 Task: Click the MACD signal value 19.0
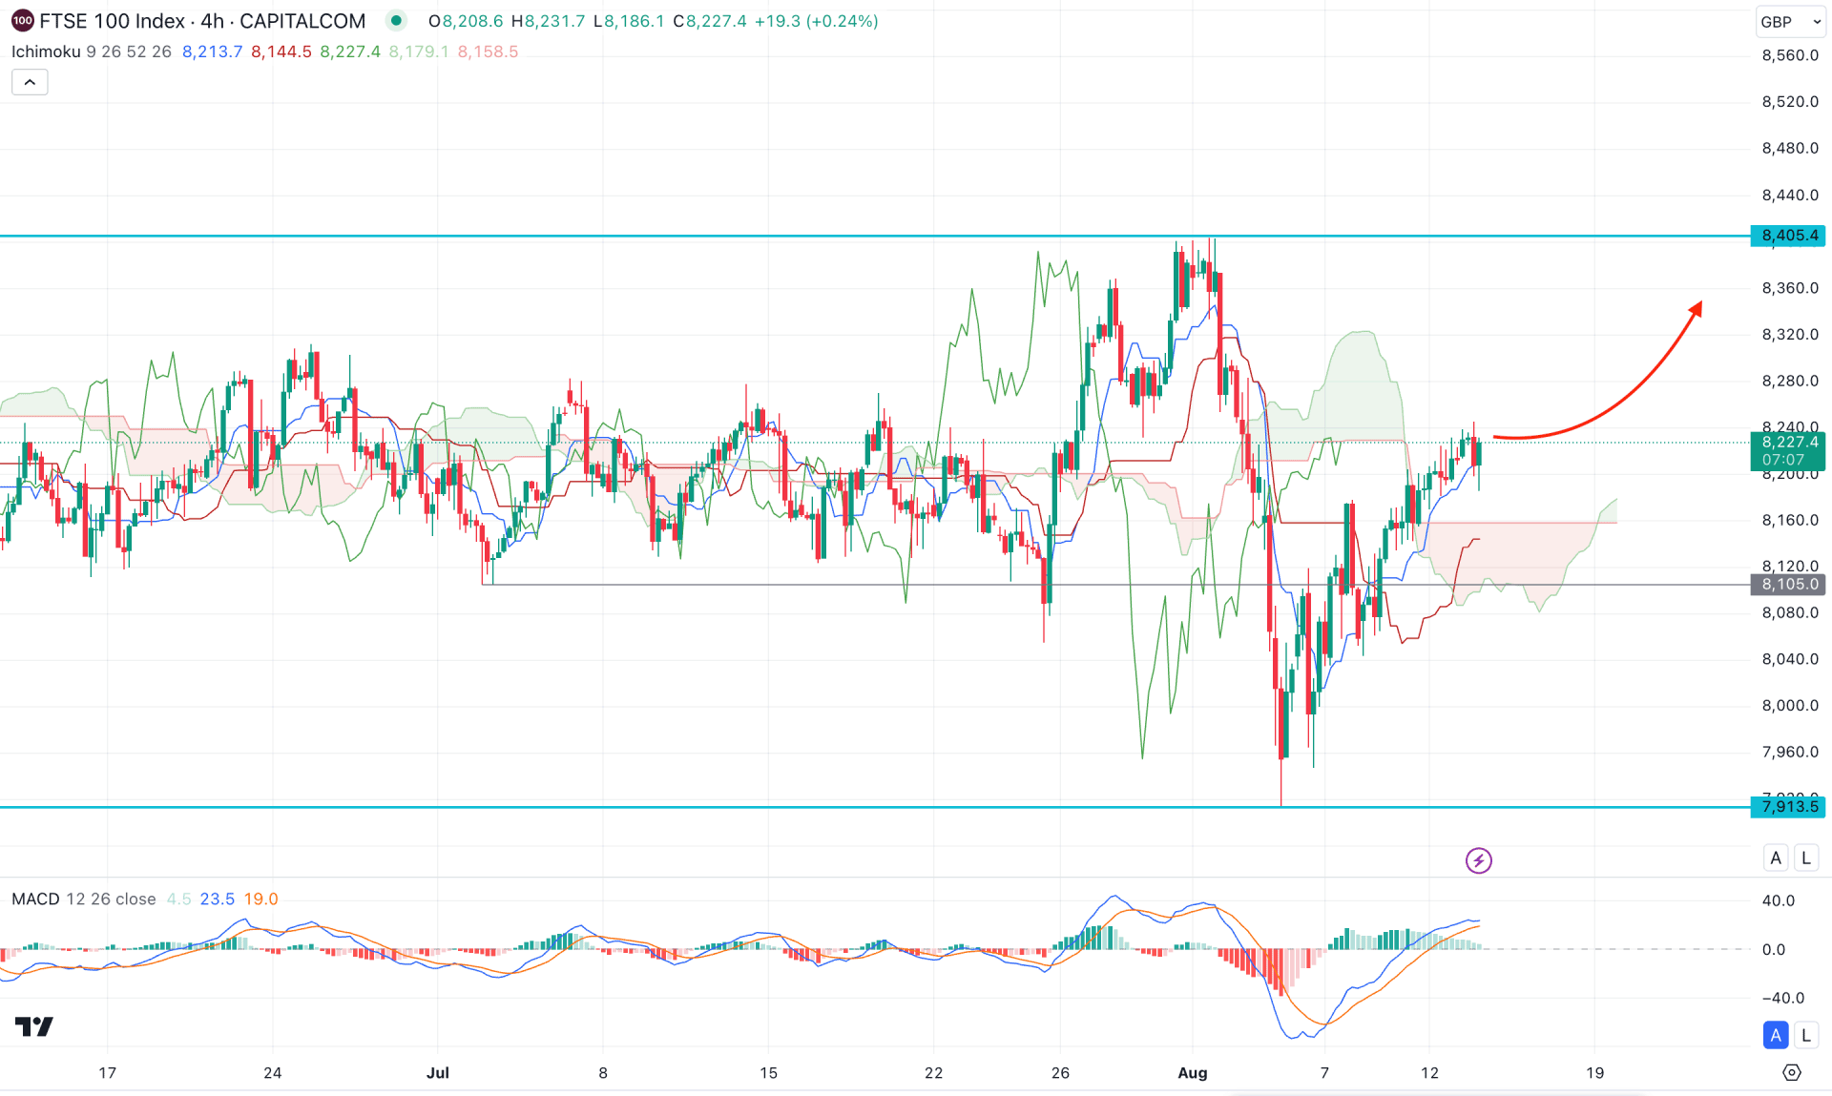(260, 900)
